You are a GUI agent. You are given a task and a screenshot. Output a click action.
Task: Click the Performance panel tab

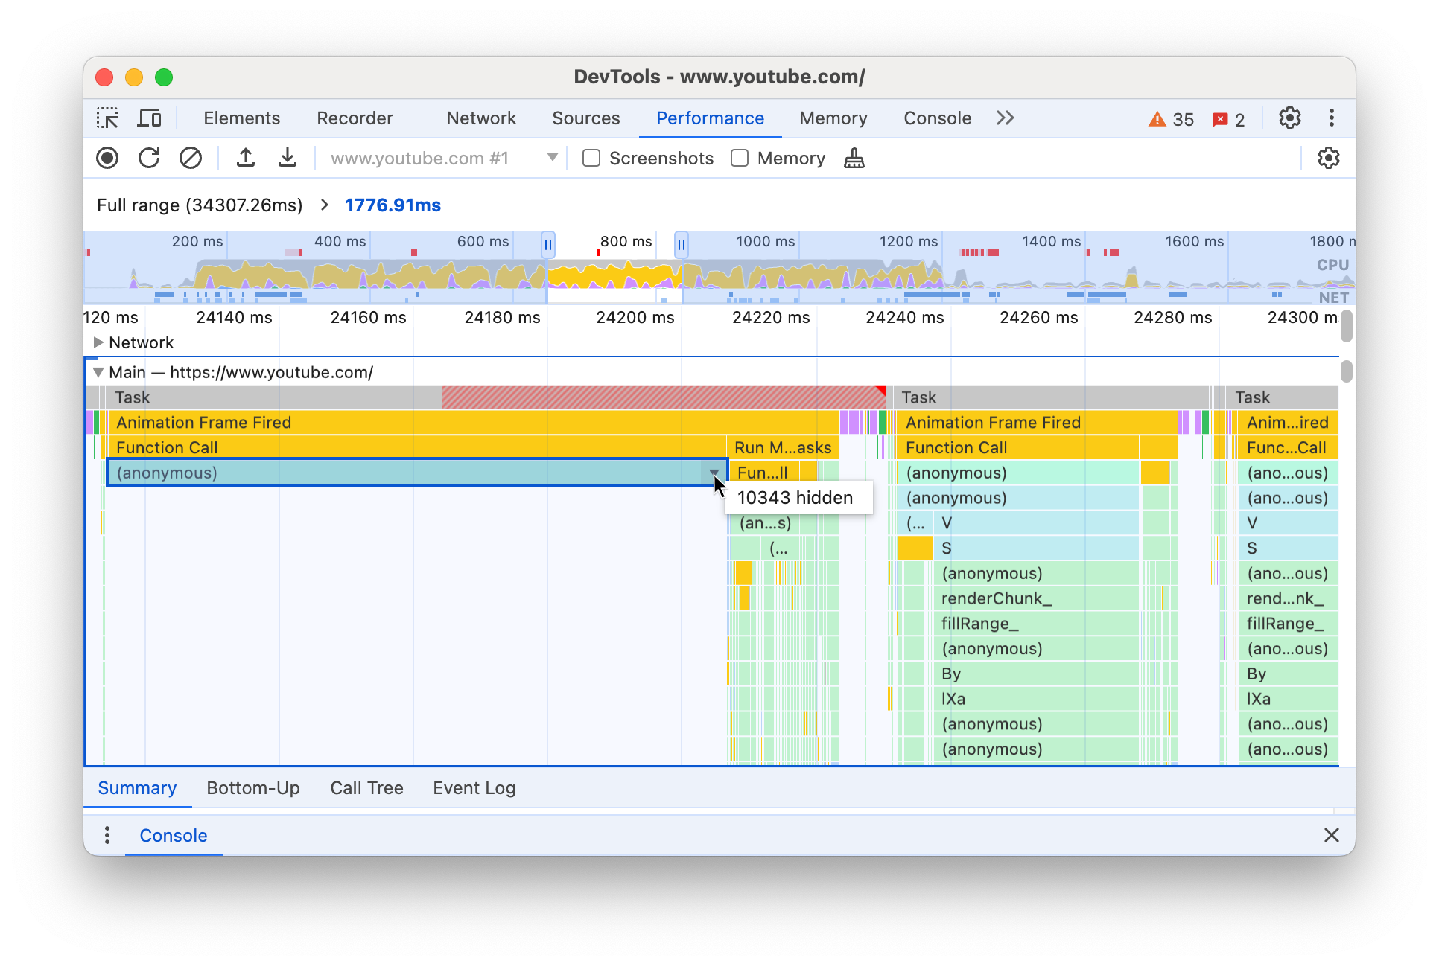(709, 118)
